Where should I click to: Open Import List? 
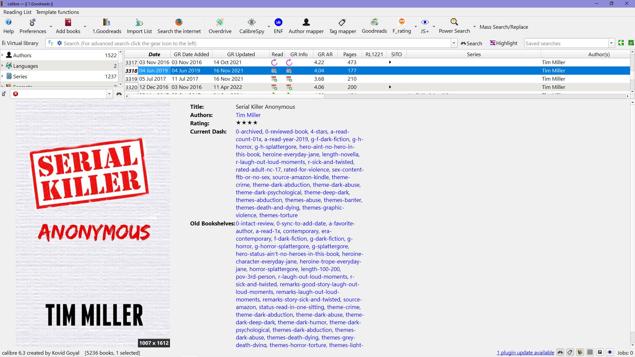point(139,26)
